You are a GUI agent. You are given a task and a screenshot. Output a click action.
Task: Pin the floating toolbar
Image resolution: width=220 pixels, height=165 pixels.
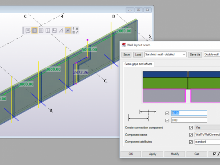[73, 29]
